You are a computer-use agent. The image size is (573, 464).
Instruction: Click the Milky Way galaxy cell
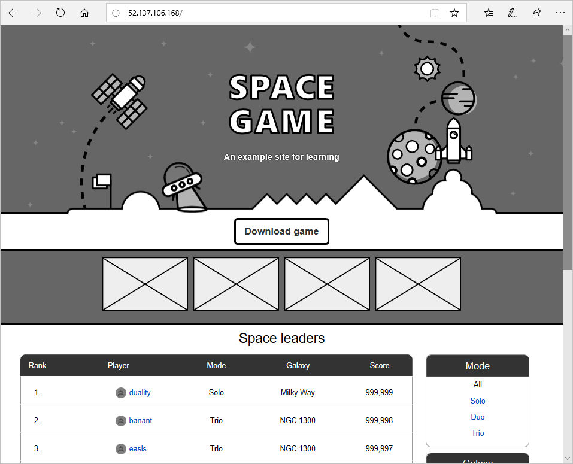coord(298,392)
